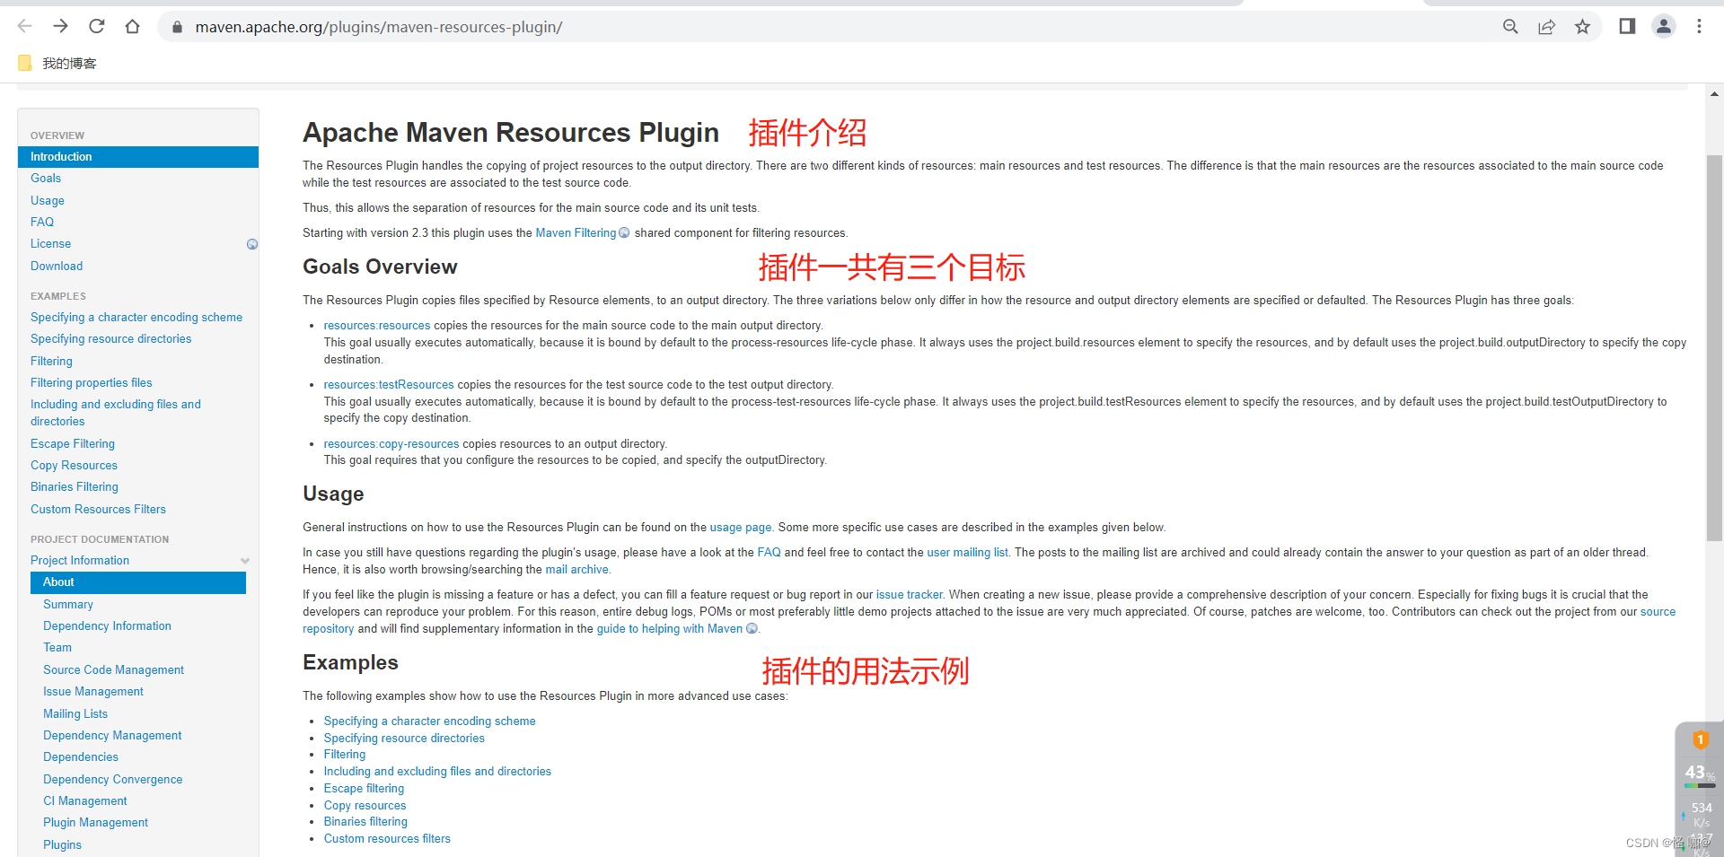Screen dimensions: 1724x857
Task: Select About under Project Information
Action: [138, 582]
